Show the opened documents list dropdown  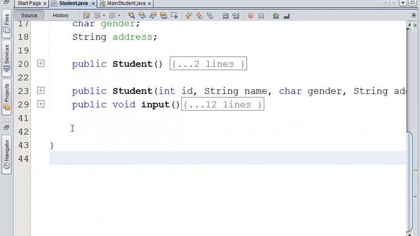[403, 3]
